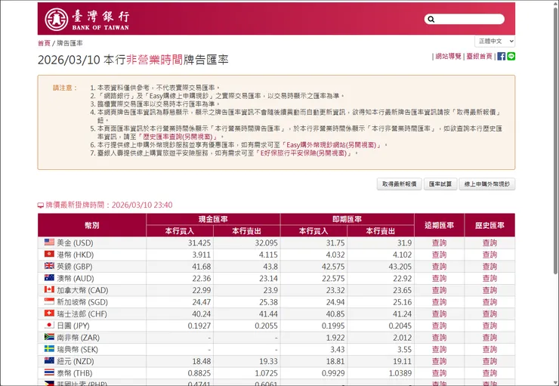This screenshot has width=559, height=386.
Task: Click the JPY flag icon
Action: pyautogui.click(x=49, y=325)
